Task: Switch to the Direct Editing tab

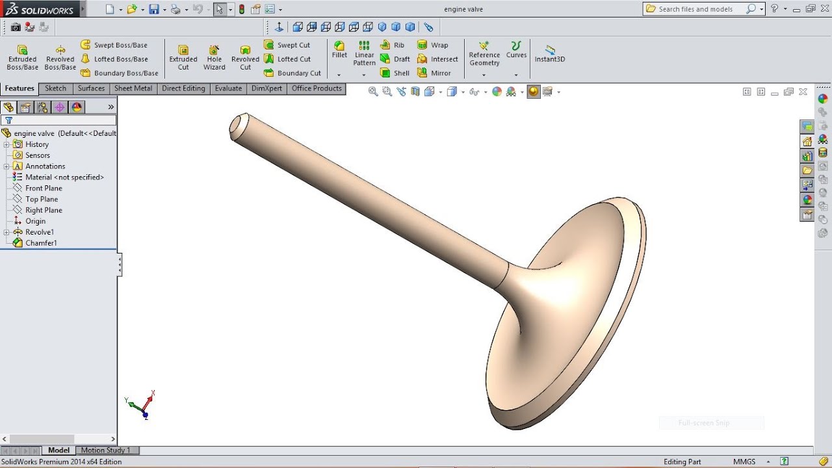Action: pyautogui.click(x=183, y=88)
